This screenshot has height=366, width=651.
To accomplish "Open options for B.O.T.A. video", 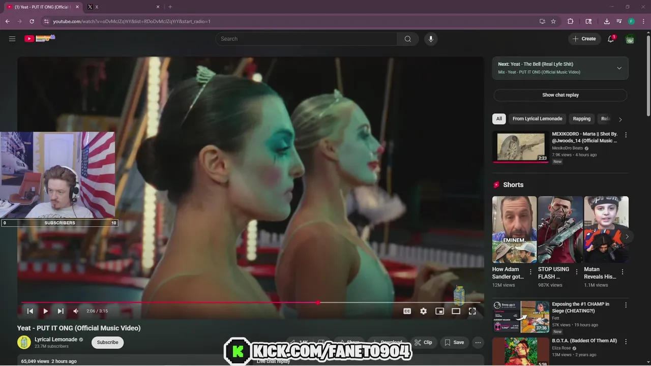I will (626, 342).
